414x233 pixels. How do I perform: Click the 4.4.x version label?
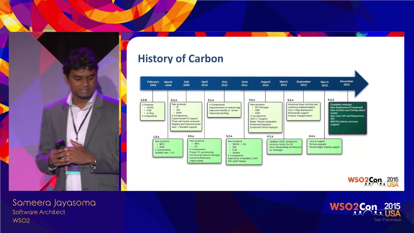click(312, 136)
